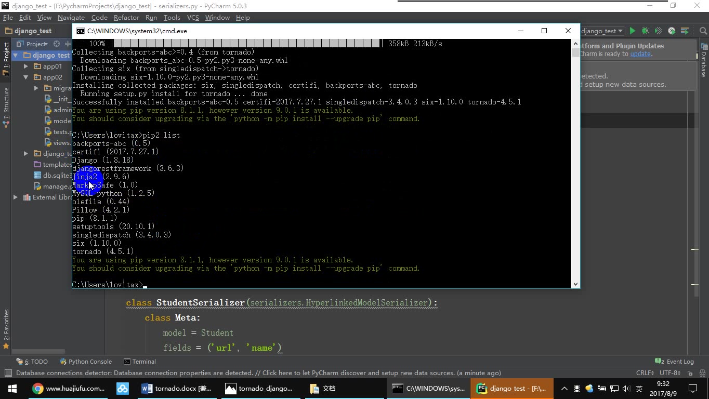The width and height of the screenshot is (709, 399).
Task: Open the 2: Favorites side tab
Action: click(x=6, y=328)
